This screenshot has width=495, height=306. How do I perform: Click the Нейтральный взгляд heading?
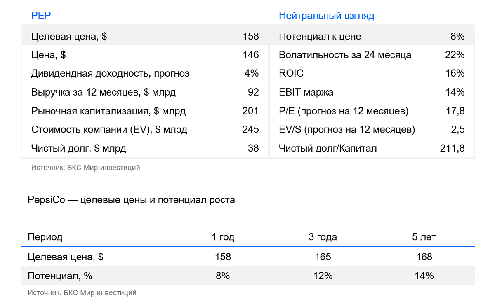pos(326,16)
